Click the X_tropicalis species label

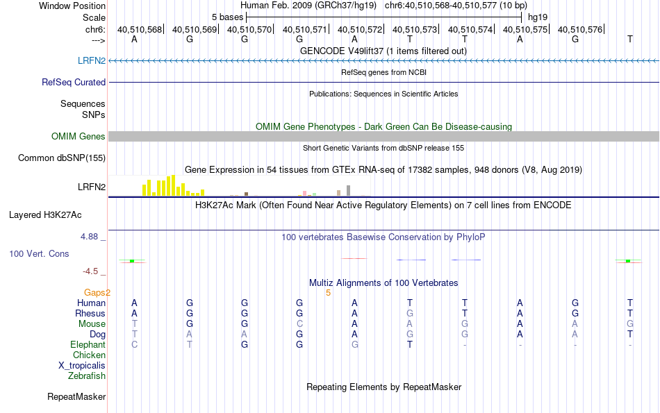tap(82, 366)
